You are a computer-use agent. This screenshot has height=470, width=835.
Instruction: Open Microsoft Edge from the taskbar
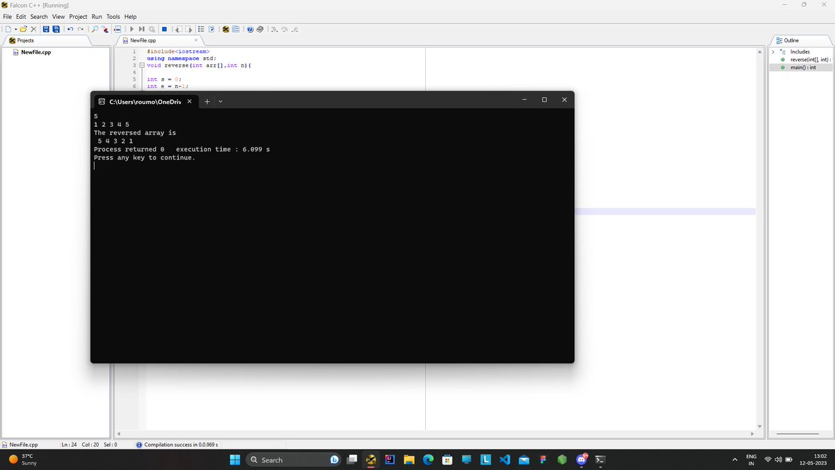tap(428, 460)
